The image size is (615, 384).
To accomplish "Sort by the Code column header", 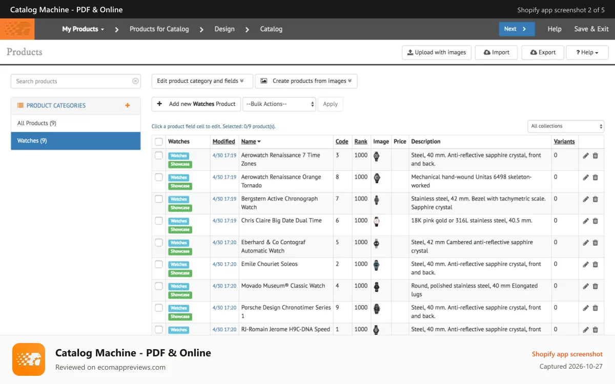I will click(x=342, y=142).
